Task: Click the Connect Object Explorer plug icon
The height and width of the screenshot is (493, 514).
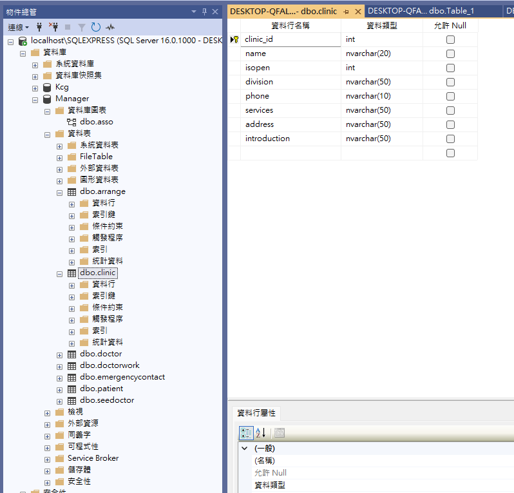Action: (40, 27)
